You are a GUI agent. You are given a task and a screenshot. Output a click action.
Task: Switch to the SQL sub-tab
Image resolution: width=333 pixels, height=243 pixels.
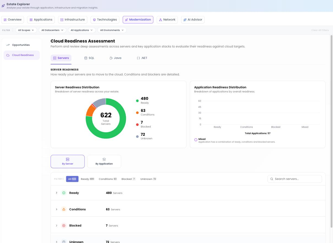[89, 58]
